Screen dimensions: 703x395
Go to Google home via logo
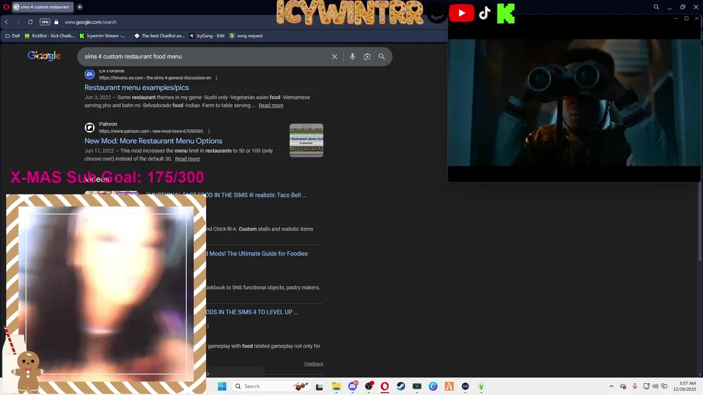pos(44,56)
